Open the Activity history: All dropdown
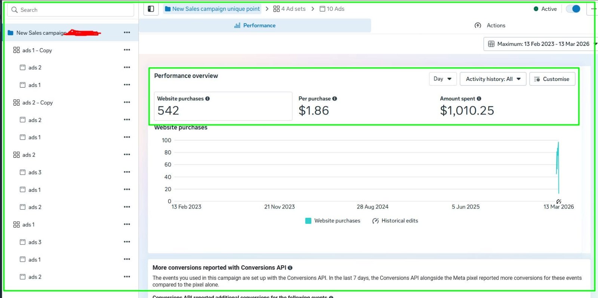 click(493, 79)
